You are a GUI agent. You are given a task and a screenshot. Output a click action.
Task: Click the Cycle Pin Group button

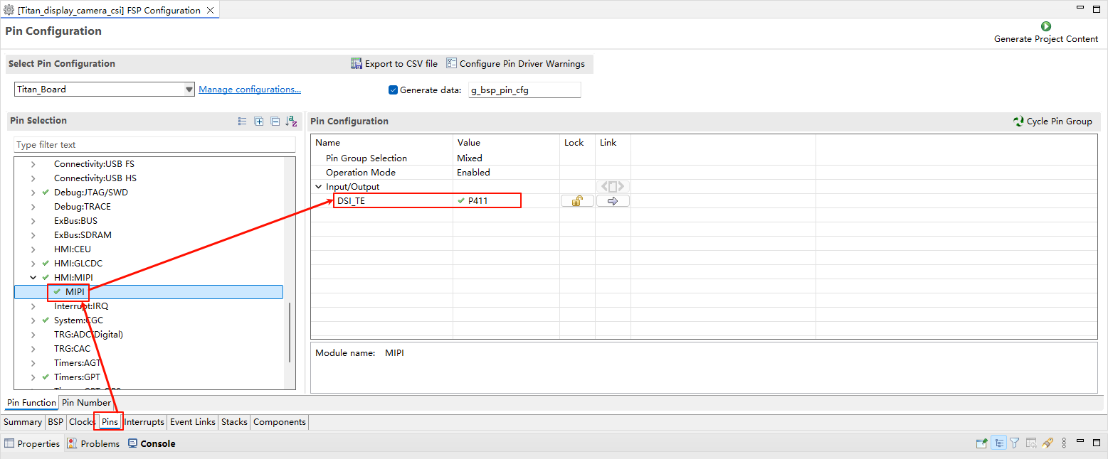point(1052,121)
